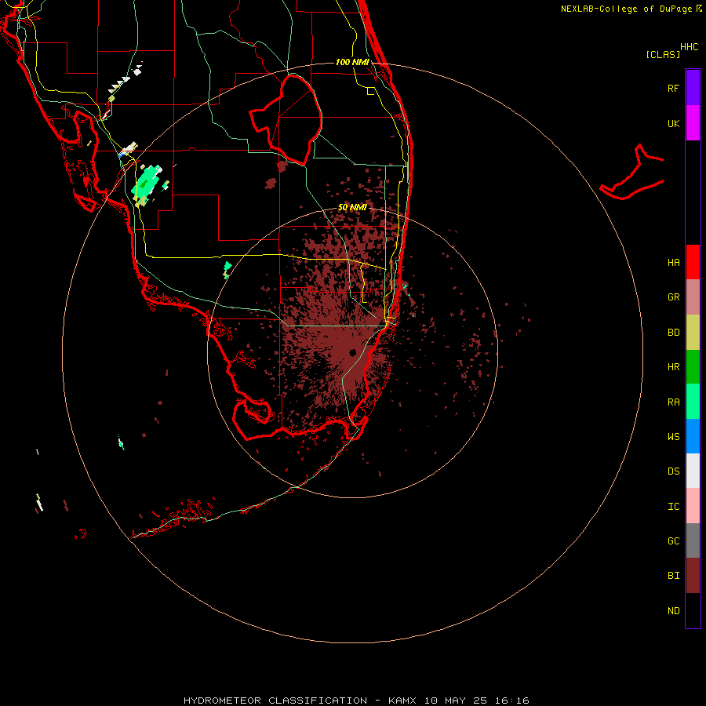Screen dimensions: 706x706
Task: Click the IC light pink legend swatch
Action: [693, 506]
